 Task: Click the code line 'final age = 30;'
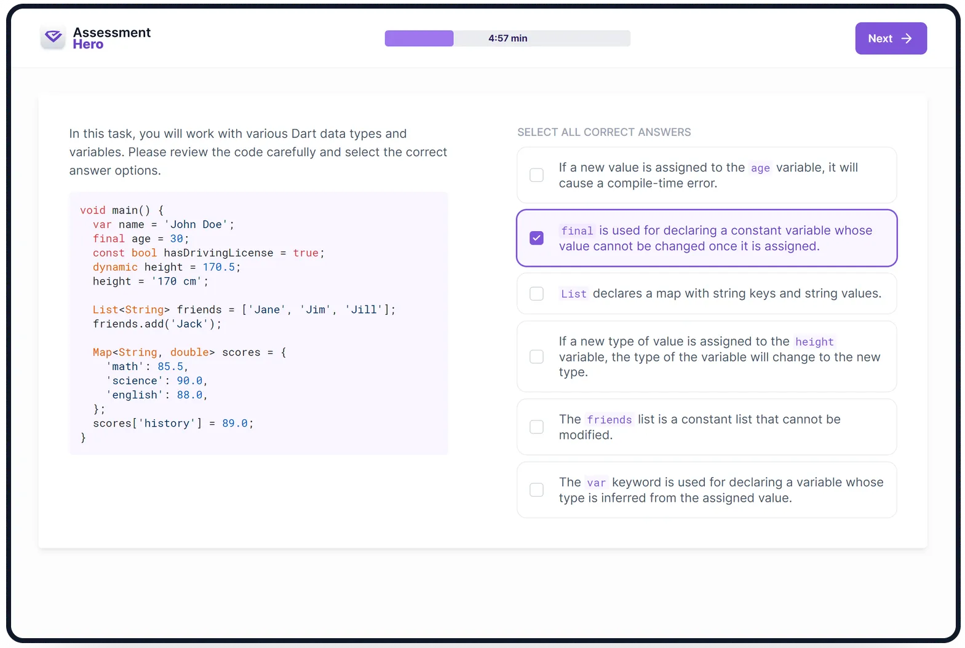[x=141, y=239]
